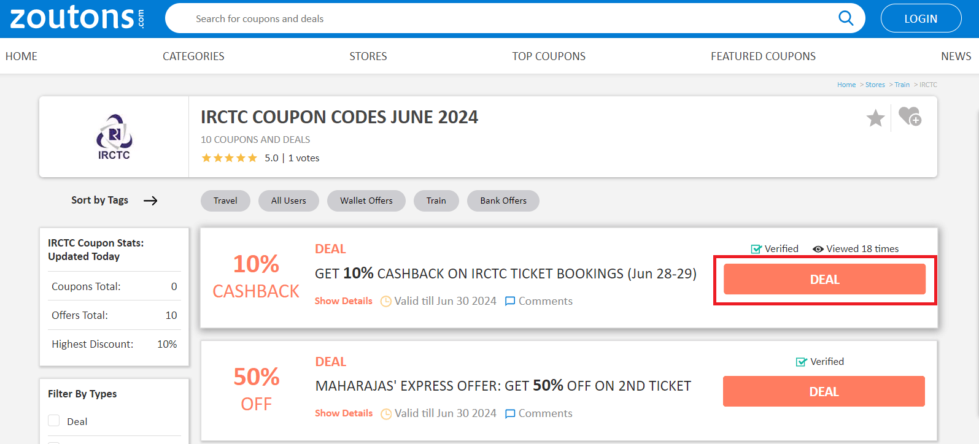This screenshot has height=444, width=979.
Task: Click the Highest Discount row
Action: [114, 344]
